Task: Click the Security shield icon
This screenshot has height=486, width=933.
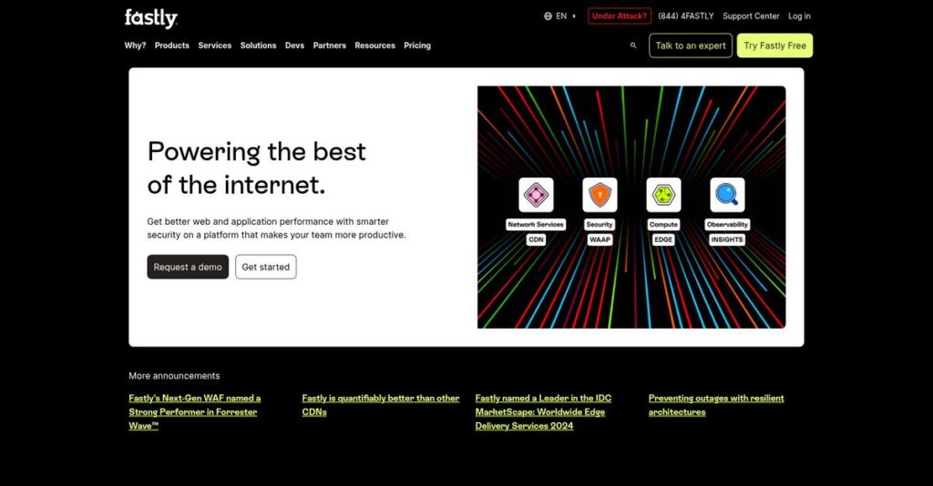Action: (600, 195)
